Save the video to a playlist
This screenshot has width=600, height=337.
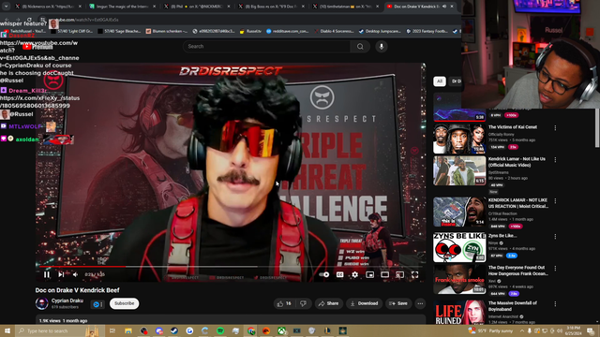point(398,303)
